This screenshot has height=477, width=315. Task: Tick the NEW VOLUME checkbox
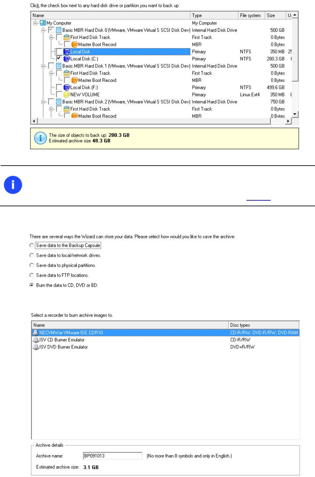59,95
